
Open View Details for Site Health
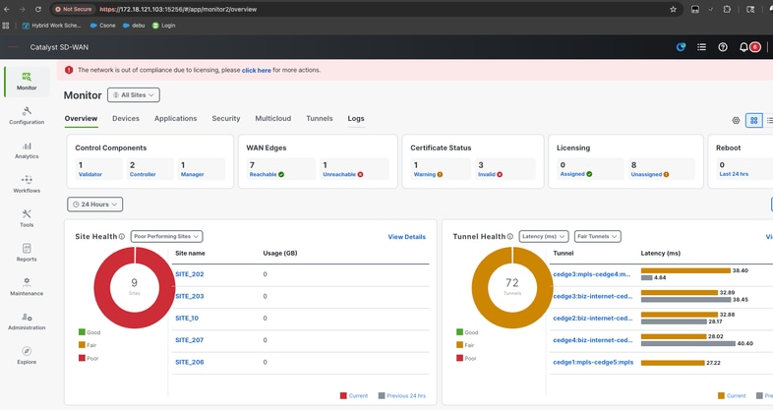tap(406, 237)
